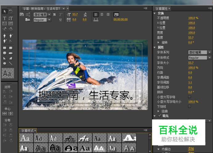Select the Line tool
The height and width of the screenshot is (153, 213).
coord(10,63)
